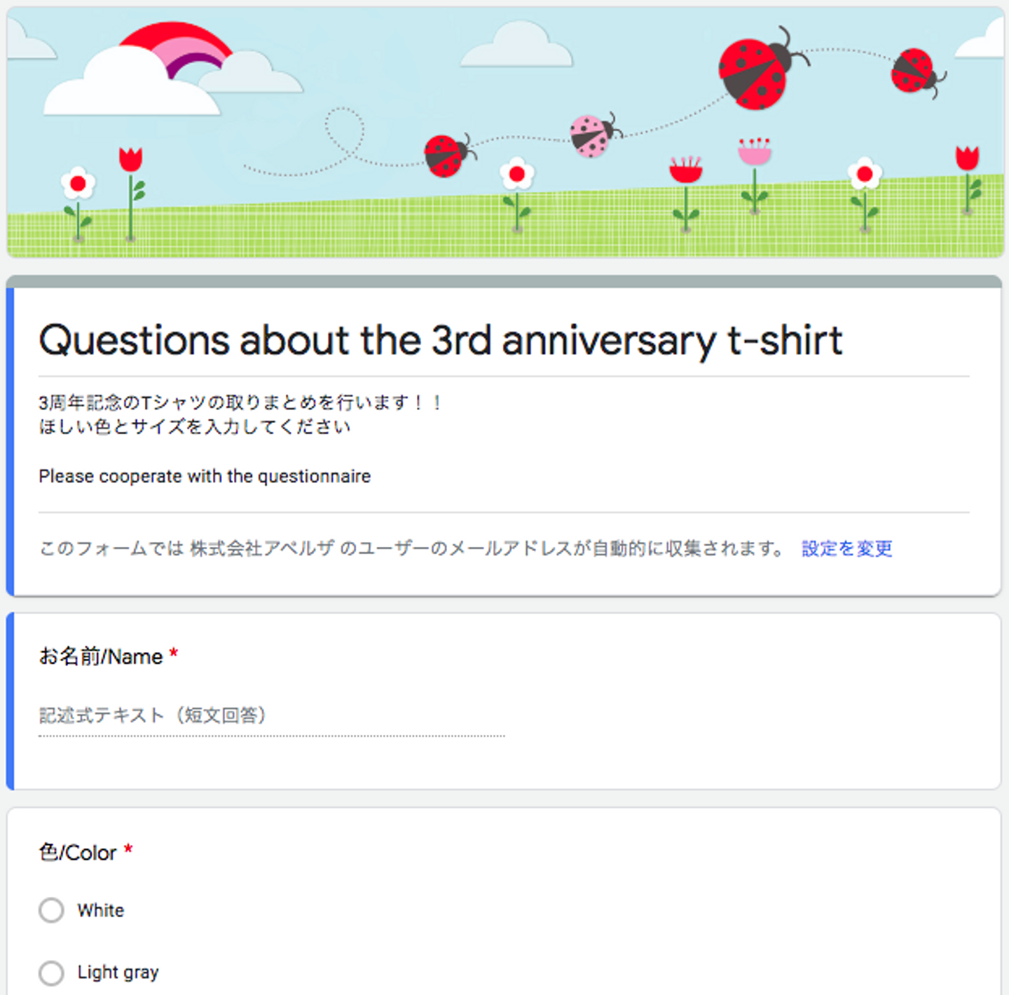Click the red ladybug beside the looping trail
Screen dimensions: 1009x995
tap(446, 154)
